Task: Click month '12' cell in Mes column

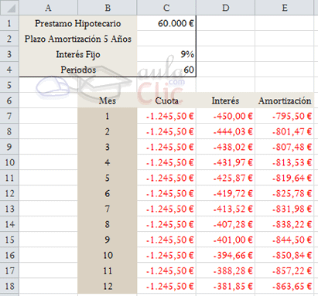Action: tap(108, 286)
